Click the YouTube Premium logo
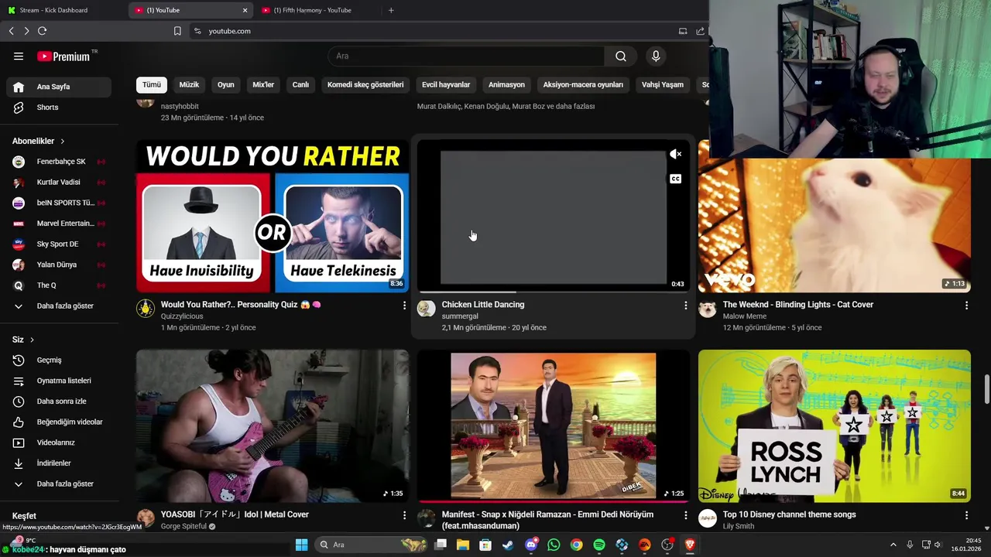This screenshot has width=991, height=557. point(63,56)
